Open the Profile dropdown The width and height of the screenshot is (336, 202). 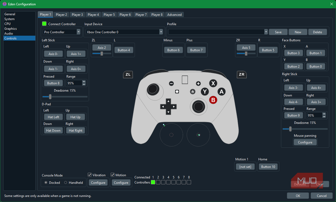pyautogui.click(x=218, y=32)
